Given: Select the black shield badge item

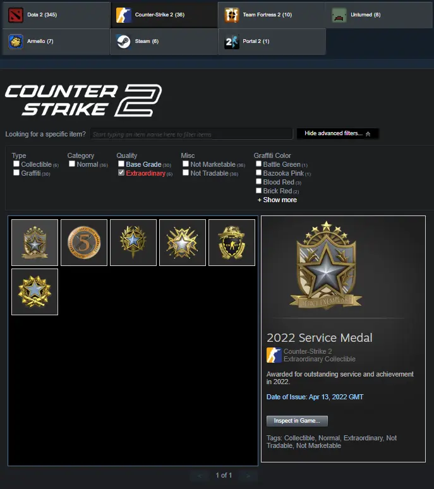Looking at the screenshot, I should tap(232, 243).
